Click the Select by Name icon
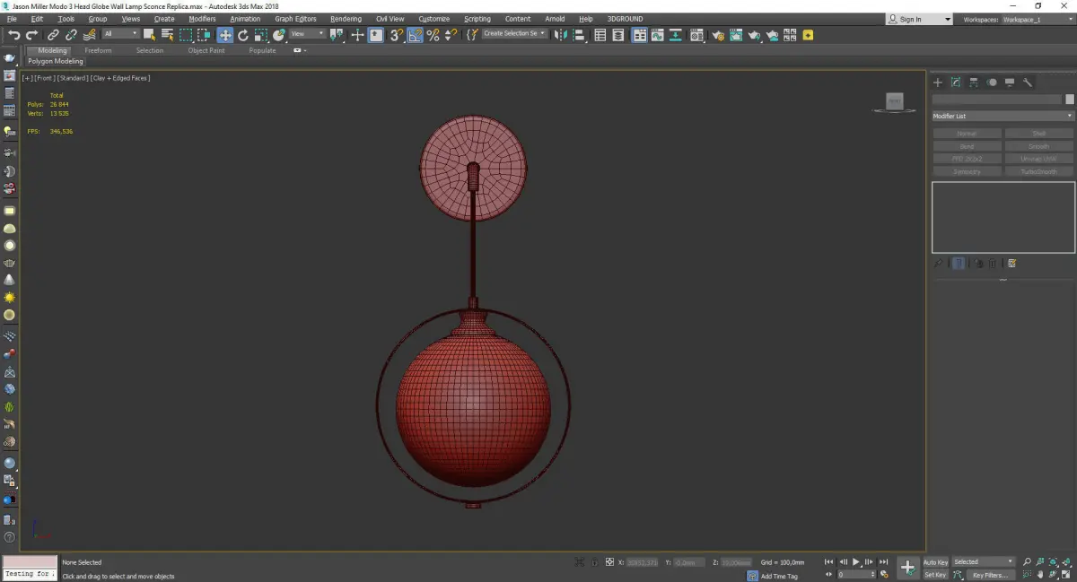1077x582 pixels. pos(167,35)
